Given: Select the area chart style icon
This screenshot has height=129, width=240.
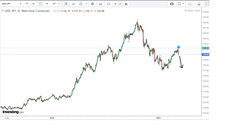Looking at the screenshot, I should coord(73,4).
